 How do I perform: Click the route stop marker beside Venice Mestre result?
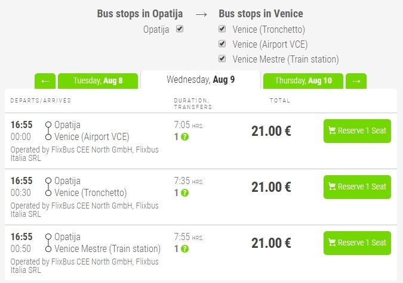(x=48, y=249)
